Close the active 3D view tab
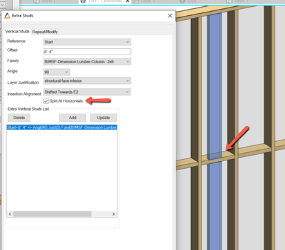Image resolution: width=285 pixels, height=250 pixels. pos(128,1)
